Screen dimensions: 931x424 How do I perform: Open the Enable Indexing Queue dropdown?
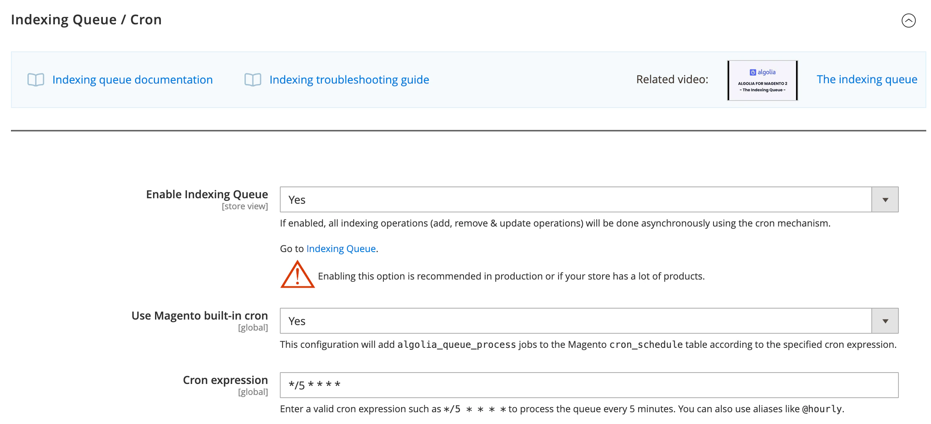(x=885, y=199)
